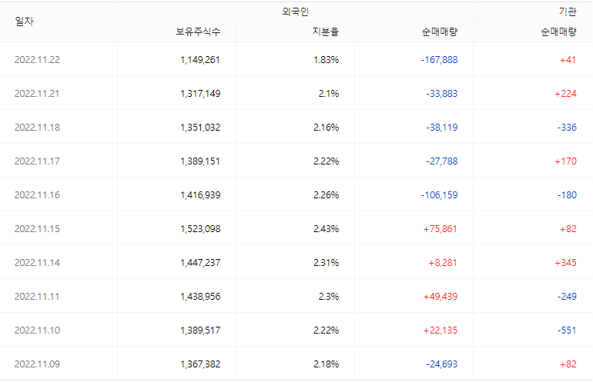Image resolution: width=593 pixels, height=382 pixels.
Task: Click the 지분율 column header
Action: pyautogui.click(x=326, y=32)
